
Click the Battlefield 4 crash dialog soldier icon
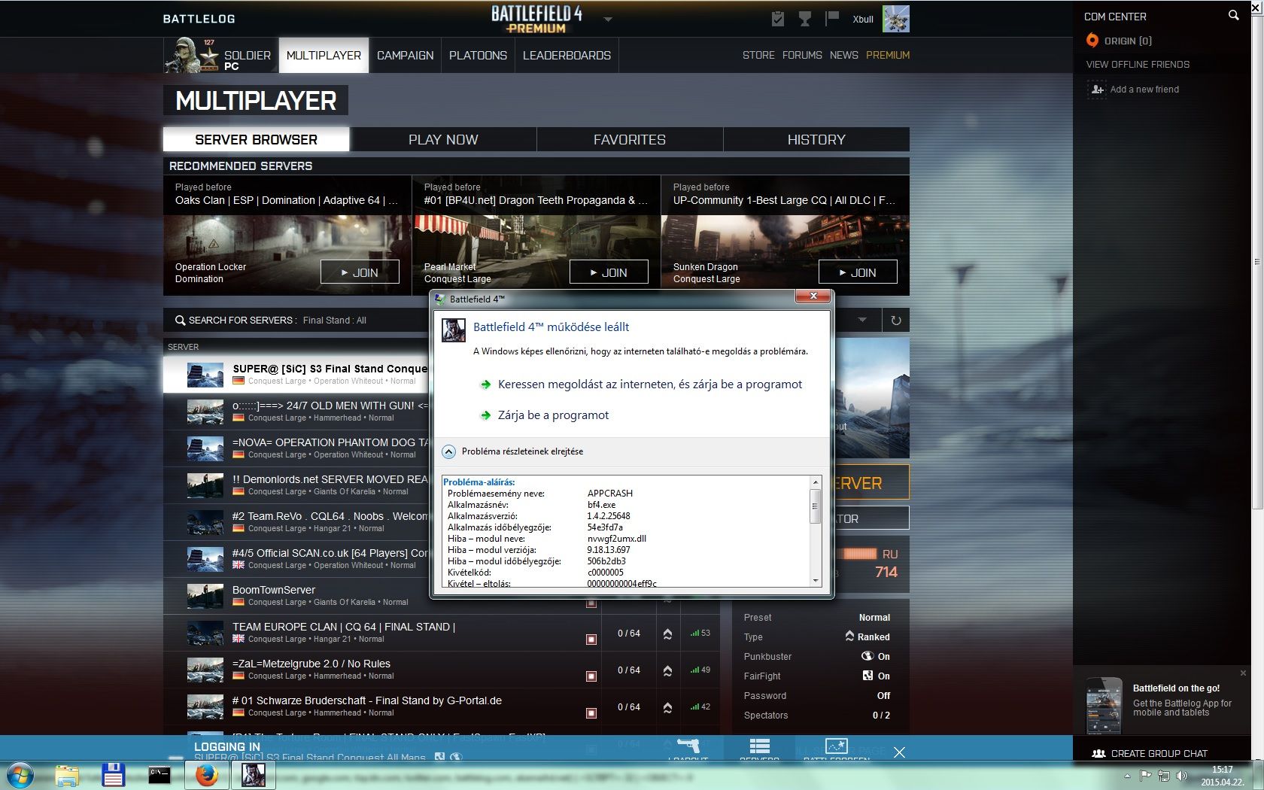tap(453, 330)
